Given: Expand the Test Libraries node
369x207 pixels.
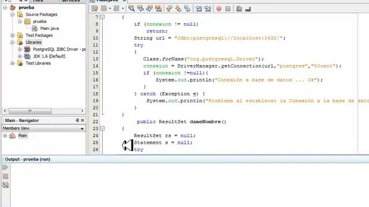Looking at the screenshot, I should click(12, 63).
